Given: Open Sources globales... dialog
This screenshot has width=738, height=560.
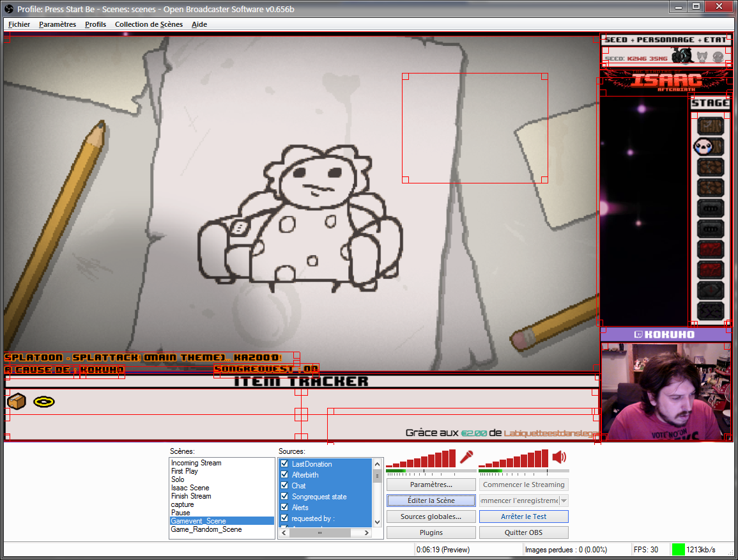Looking at the screenshot, I should coord(431,516).
